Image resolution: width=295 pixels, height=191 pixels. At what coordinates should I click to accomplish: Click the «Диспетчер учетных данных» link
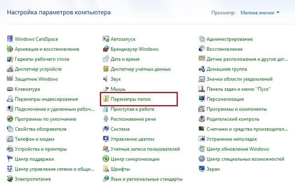pos(141,69)
